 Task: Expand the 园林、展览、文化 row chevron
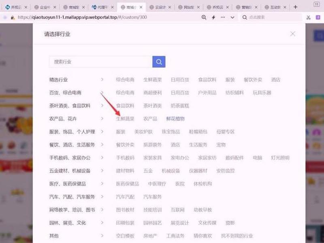tap(102, 223)
